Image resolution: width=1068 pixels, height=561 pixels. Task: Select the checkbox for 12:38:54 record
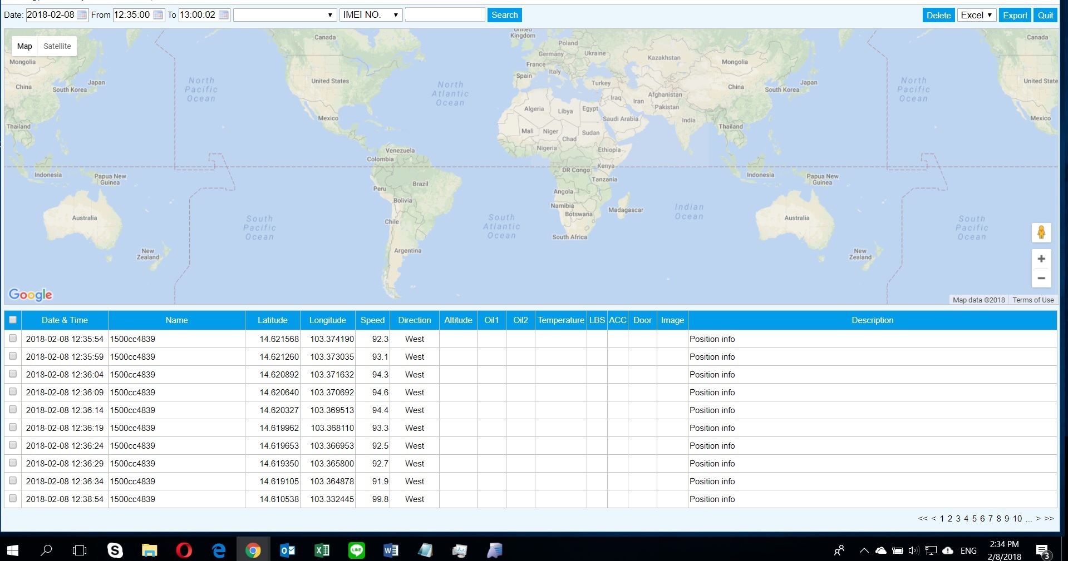click(13, 498)
